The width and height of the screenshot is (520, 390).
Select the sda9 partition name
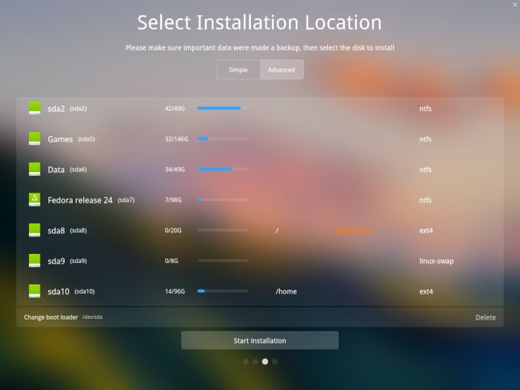tap(56, 261)
